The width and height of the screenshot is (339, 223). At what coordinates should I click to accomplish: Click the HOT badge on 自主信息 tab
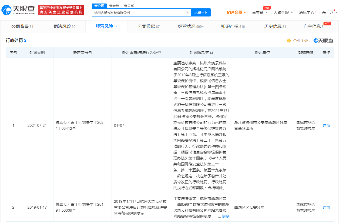click(327, 24)
